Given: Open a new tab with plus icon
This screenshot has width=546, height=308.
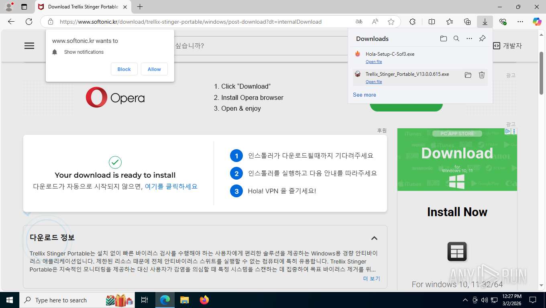Looking at the screenshot, I should tap(140, 7).
